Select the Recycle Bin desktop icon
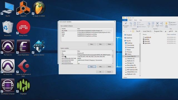178x100 pixels. pos(8,28)
